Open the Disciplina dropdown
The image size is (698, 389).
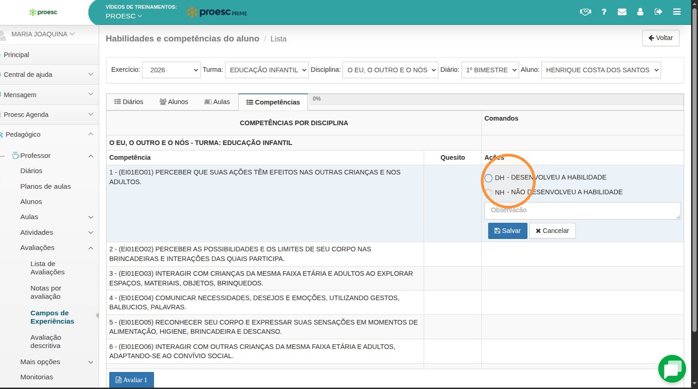point(390,70)
